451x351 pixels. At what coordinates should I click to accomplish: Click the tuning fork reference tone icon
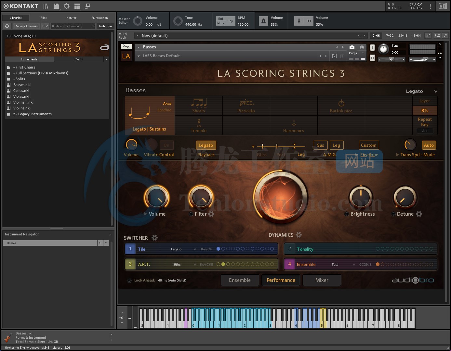(x=299, y=21)
